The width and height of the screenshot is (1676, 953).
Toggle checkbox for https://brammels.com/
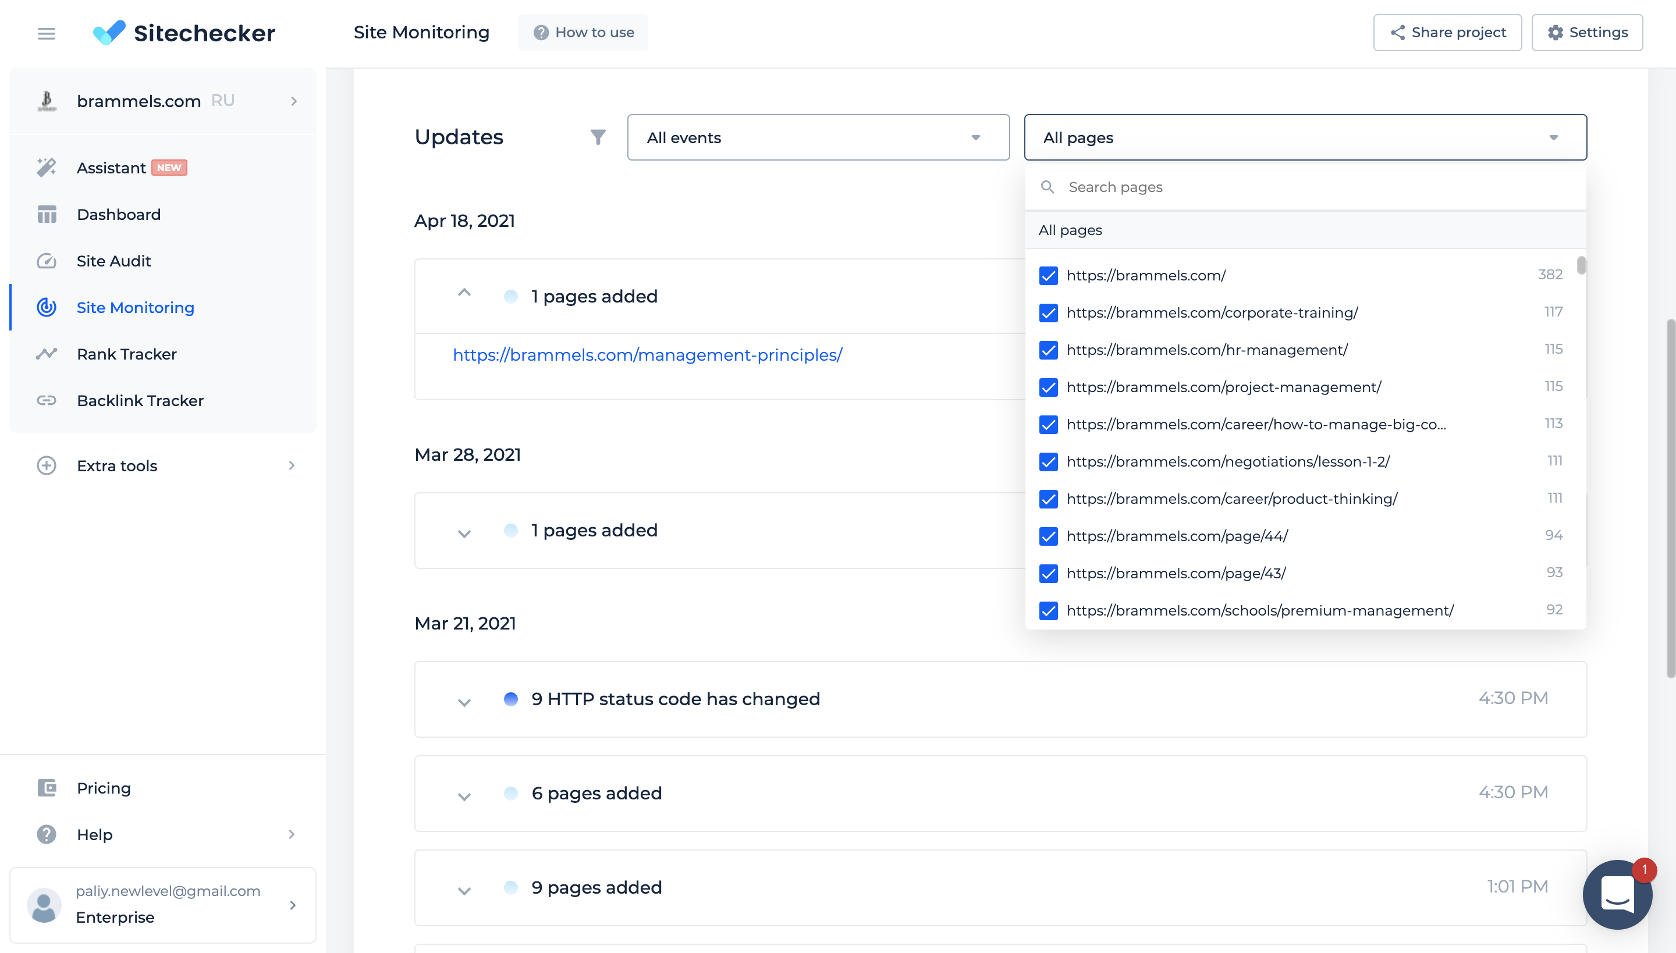pos(1047,275)
